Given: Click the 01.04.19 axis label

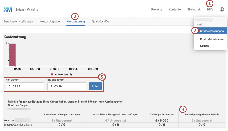Looking at the screenshot, I should click(x=93, y=69).
